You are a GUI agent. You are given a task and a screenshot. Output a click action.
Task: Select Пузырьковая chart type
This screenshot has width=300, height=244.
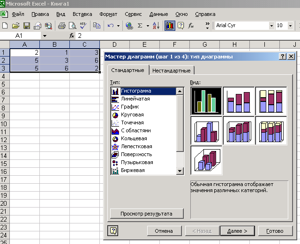point(143,163)
